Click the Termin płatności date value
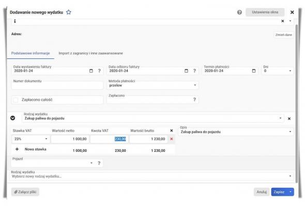Viewport: 305px width, 206px height. pyautogui.click(x=214, y=71)
